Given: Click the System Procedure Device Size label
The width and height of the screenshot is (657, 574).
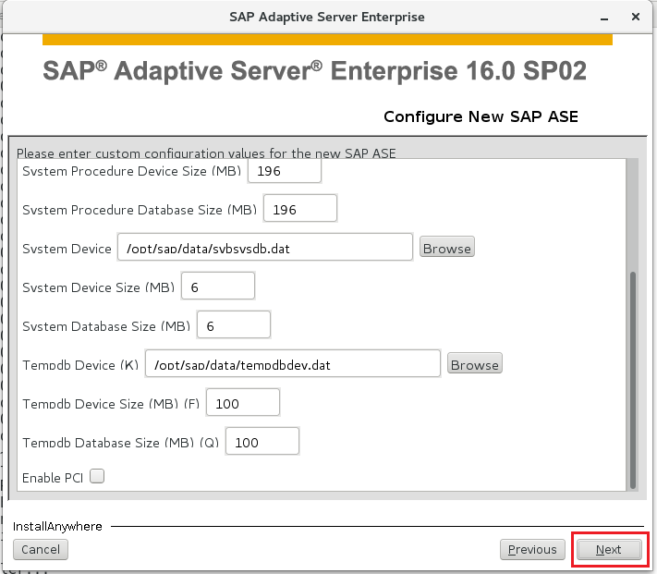Looking at the screenshot, I should 132,171.
